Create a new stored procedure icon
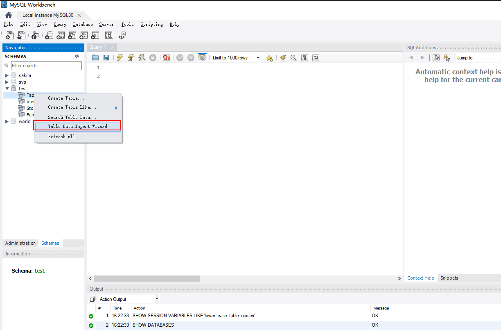This screenshot has height=330, width=501. [83, 36]
